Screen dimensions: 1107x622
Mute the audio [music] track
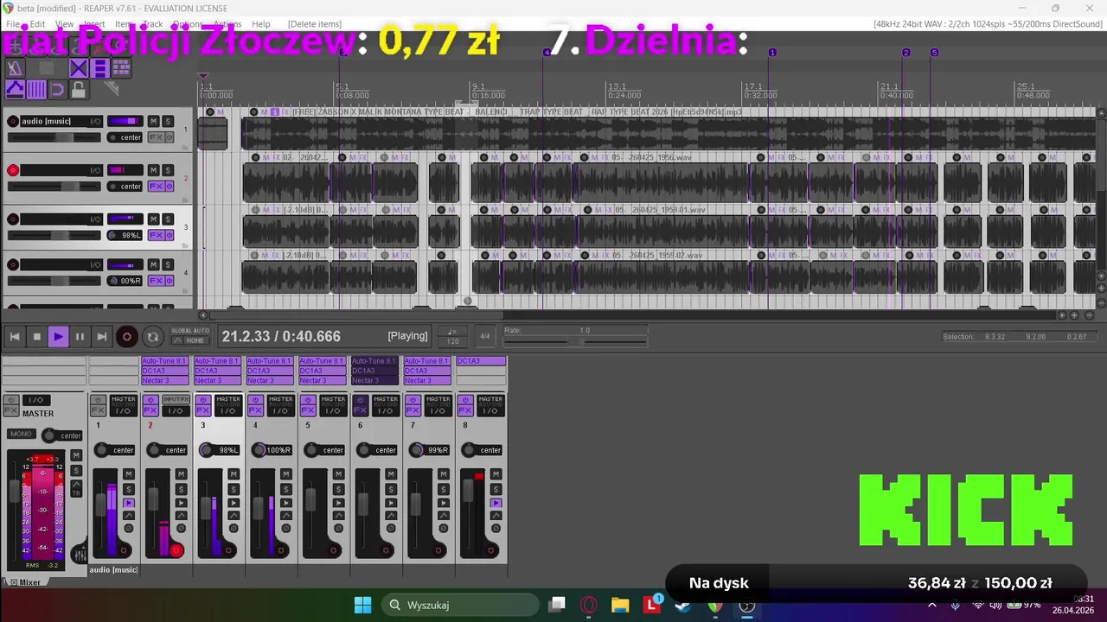(x=154, y=122)
